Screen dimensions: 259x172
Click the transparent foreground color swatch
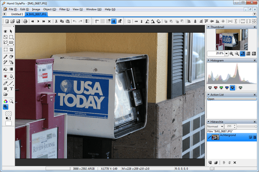coord(8,114)
